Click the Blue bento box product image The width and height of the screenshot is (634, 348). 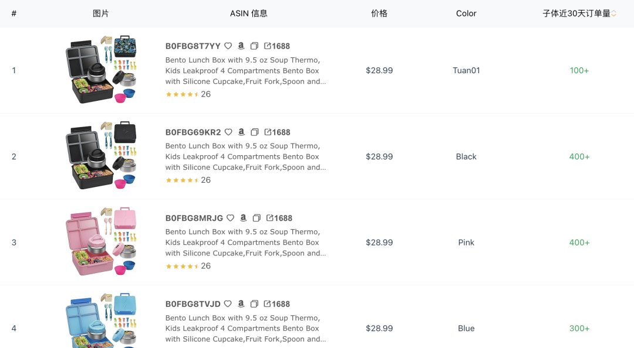click(101, 325)
